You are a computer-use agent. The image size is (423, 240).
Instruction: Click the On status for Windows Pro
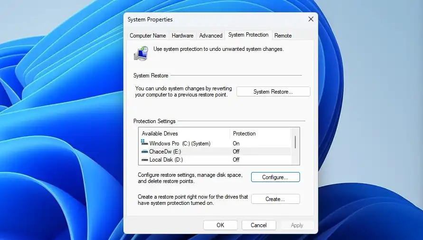[x=236, y=144]
